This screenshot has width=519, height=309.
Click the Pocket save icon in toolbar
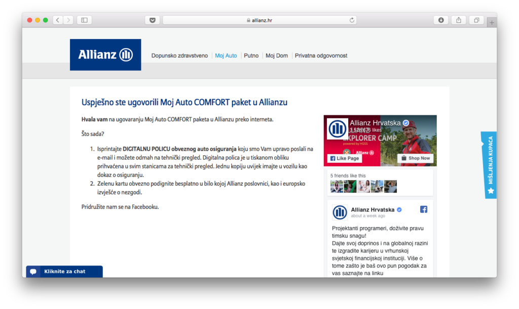click(153, 20)
